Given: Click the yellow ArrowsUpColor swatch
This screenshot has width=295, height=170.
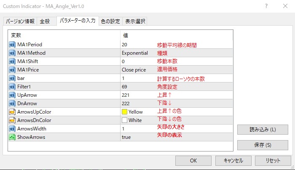Looking at the screenshot, I should (x=125, y=112).
